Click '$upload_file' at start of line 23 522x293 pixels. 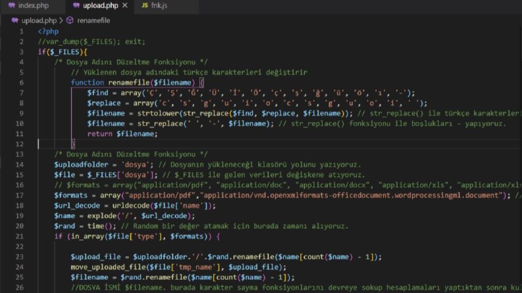[95, 257]
